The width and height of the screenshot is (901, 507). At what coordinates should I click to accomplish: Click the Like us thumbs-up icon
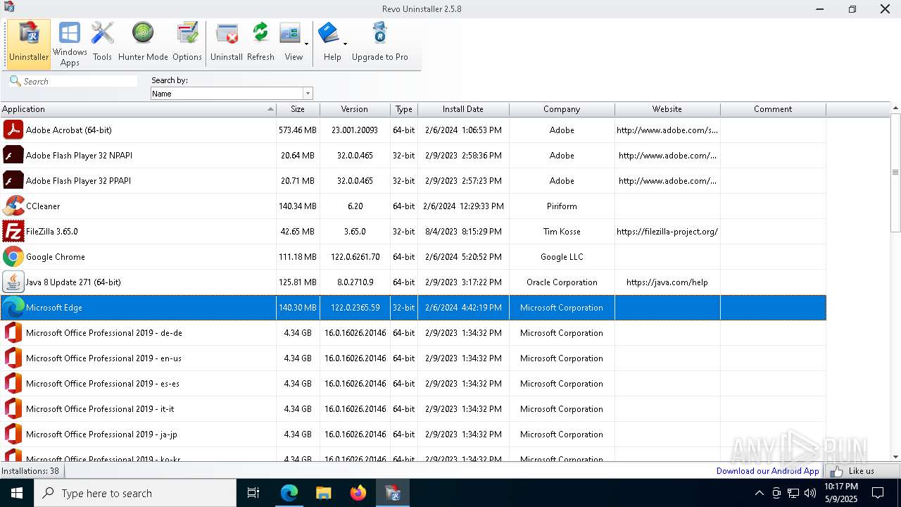click(x=836, y=471)
